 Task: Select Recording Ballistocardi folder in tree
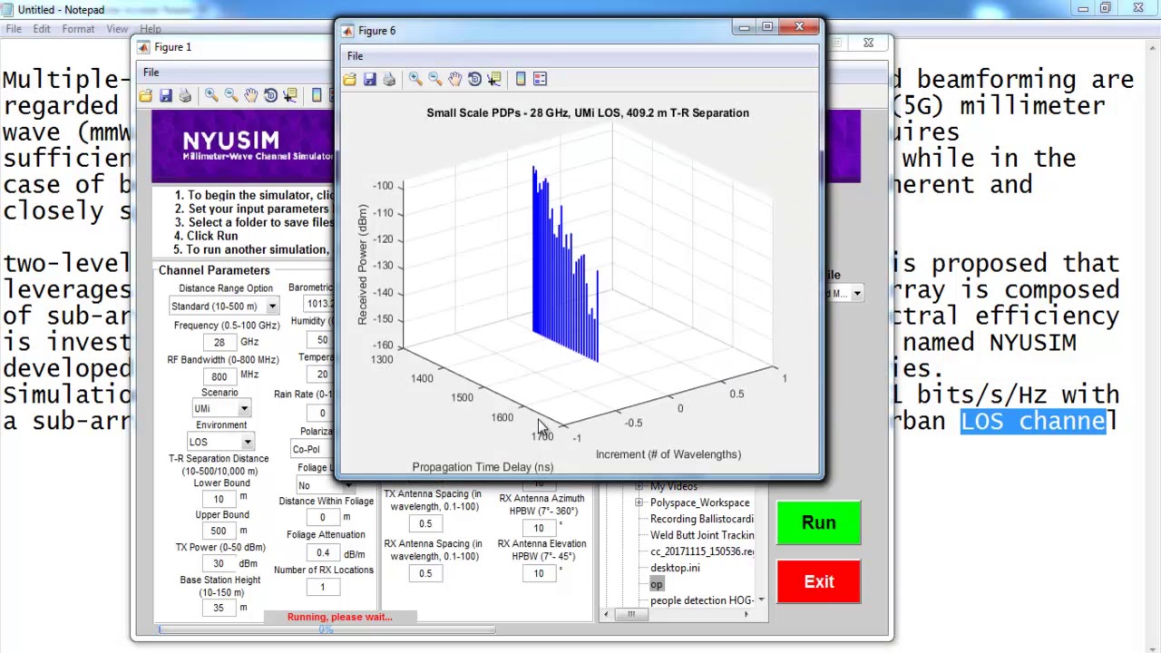(701, 519)
